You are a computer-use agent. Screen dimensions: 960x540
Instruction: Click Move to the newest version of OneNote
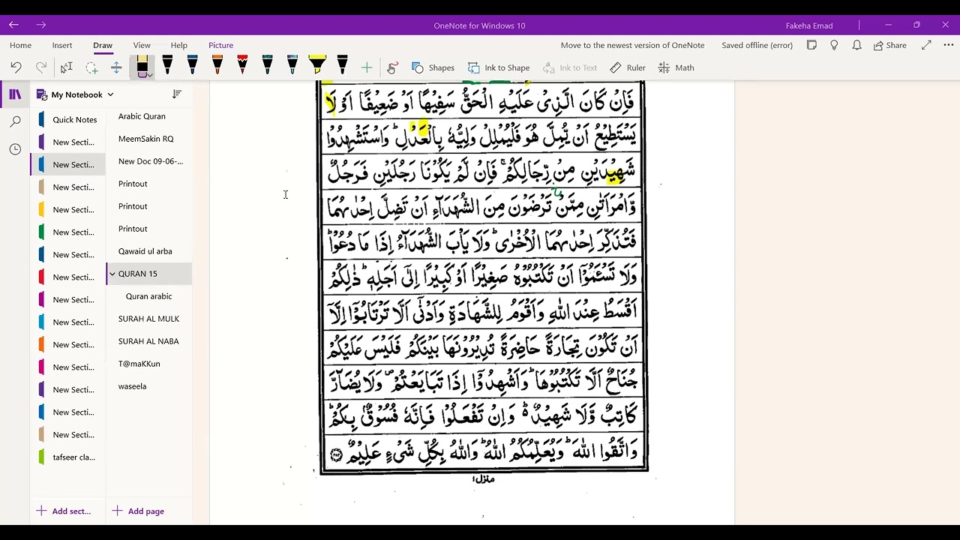(x=633, y=45)
